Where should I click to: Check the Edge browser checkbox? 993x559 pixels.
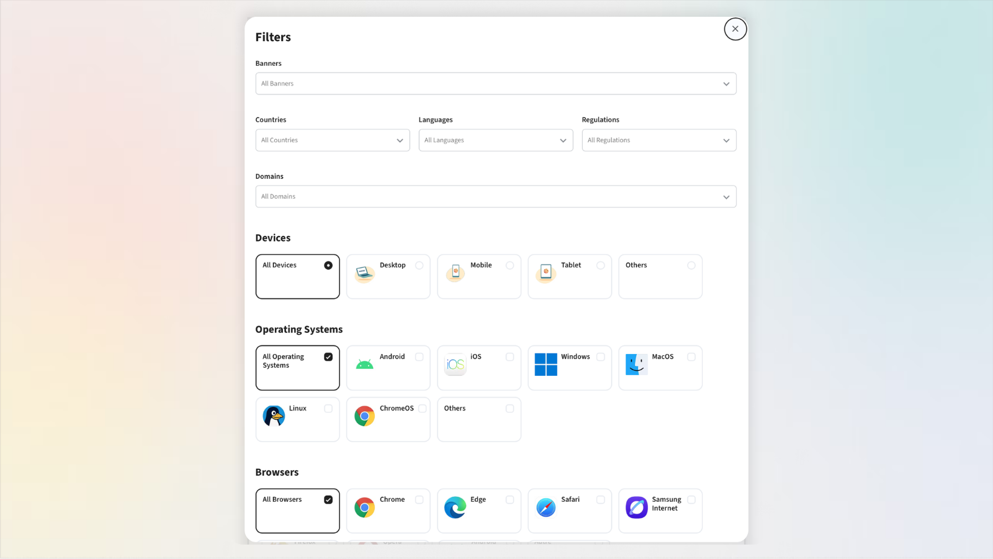[x=510, y=500]
